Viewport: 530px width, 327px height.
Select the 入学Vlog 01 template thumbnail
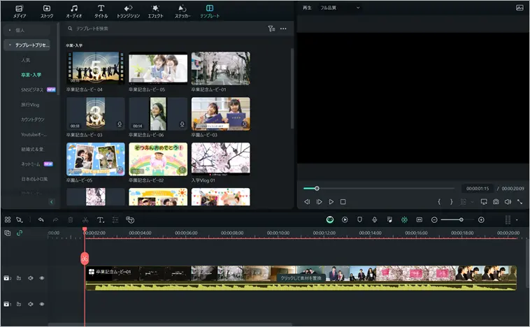tap(221, 159)
